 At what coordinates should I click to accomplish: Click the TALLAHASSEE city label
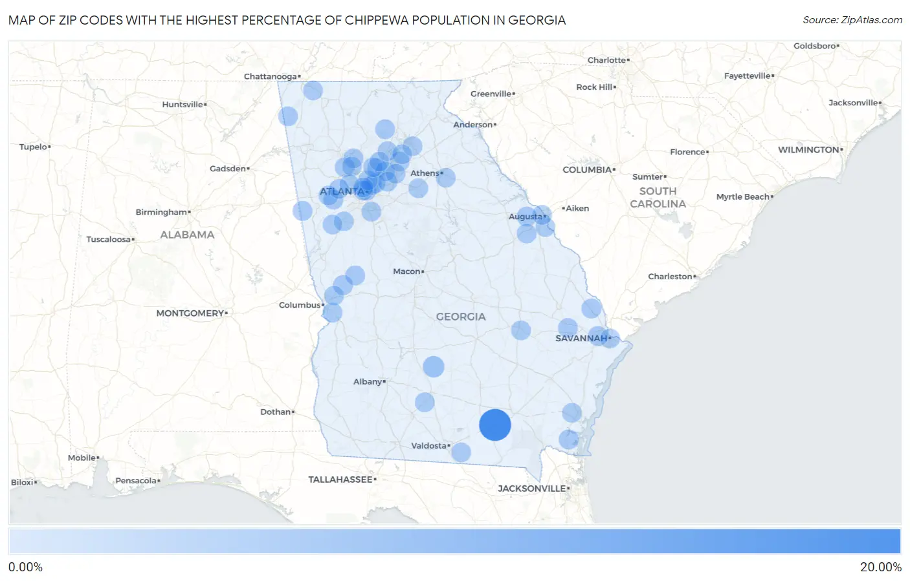click(340, 480)
